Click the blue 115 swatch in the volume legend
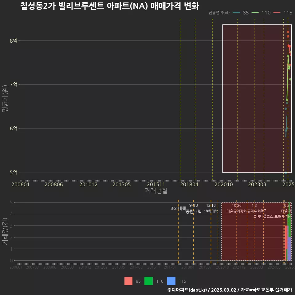Screen dimensions: 295x295 point(171,281)
